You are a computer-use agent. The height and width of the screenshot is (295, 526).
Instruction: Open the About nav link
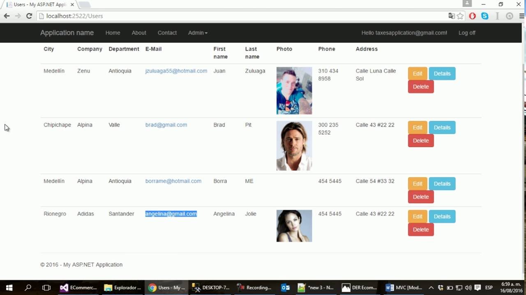click(x=139, y=33)
